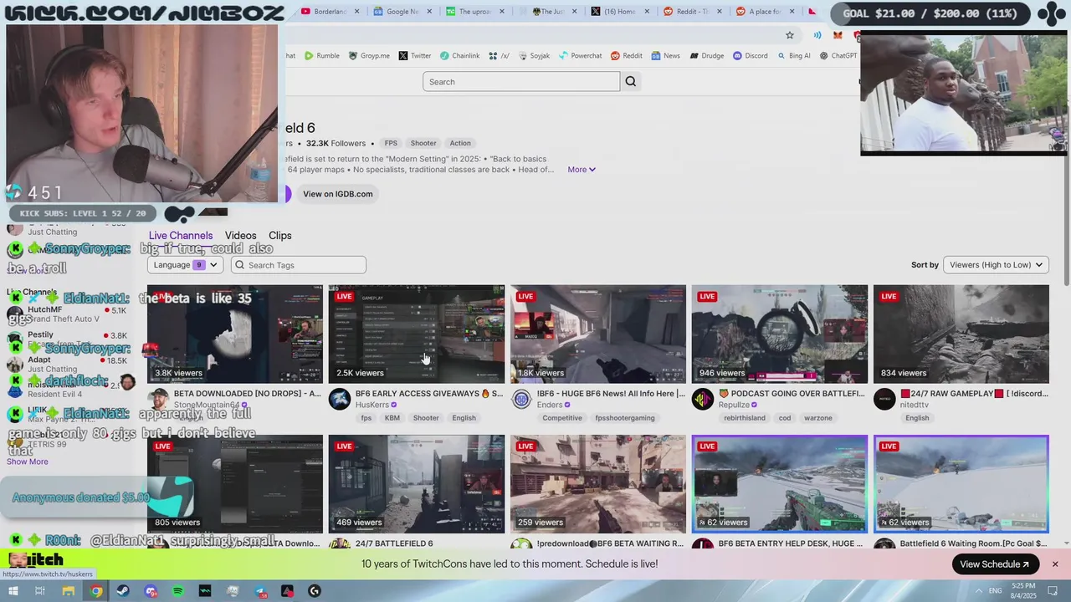Open the stream thumbnail with 259 viewers

point(598,484)
